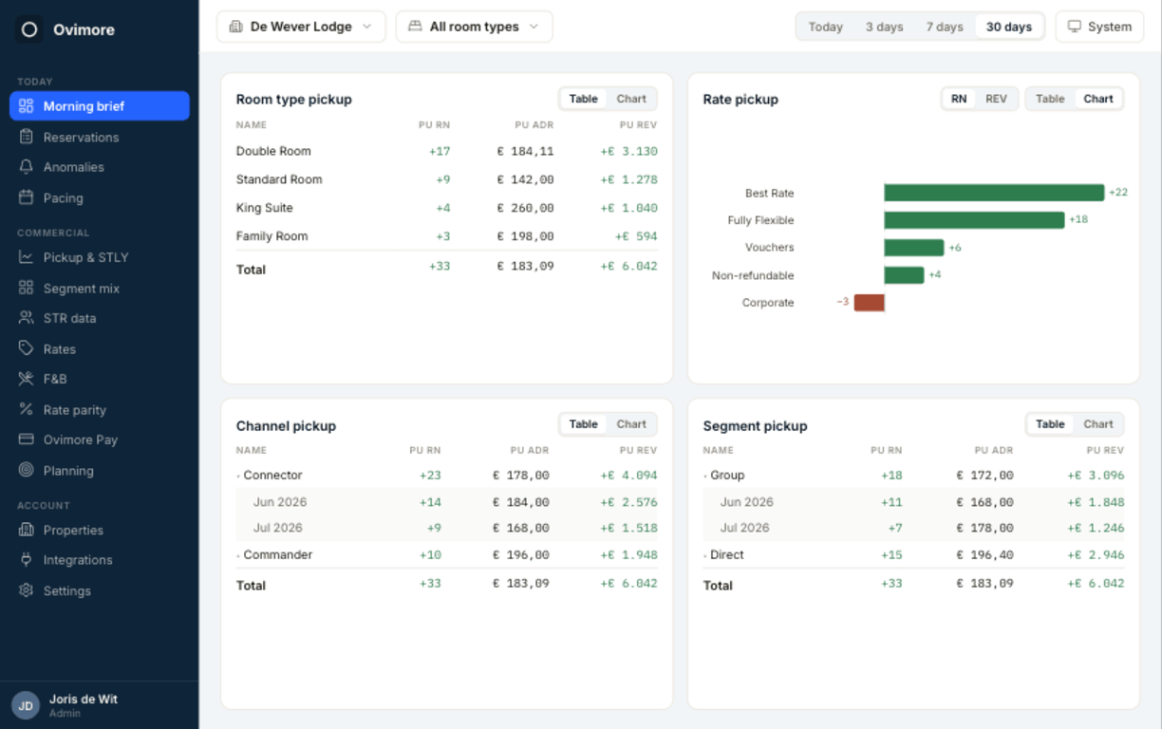This screenshot has width=1162, height=729.
Task: Click the Ovimore Pay card icon
Action: pos(26,439)
